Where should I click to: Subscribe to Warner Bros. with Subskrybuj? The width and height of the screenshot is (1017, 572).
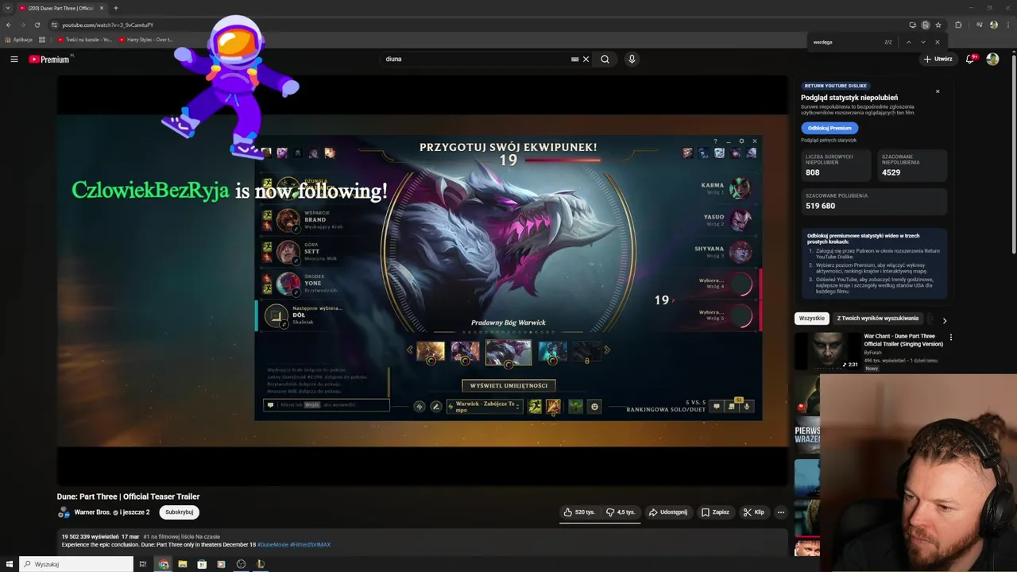click(x=179, y=512)
